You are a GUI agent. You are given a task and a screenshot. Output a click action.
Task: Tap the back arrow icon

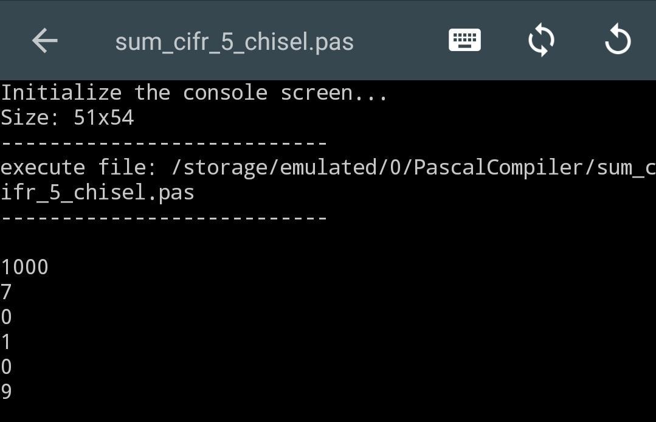(44, 41)
